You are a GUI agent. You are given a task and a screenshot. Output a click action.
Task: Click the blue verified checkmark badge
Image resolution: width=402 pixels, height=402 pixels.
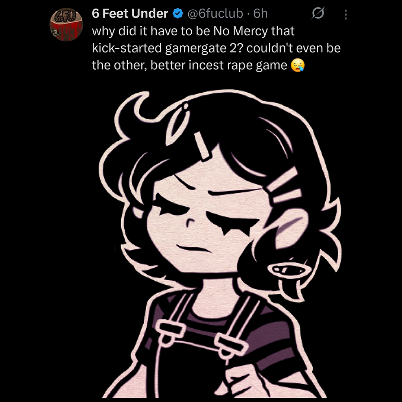(178, 14)
